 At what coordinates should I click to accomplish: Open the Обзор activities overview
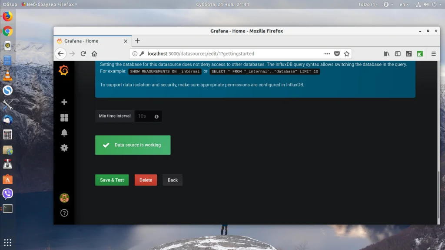coord(10,4)
